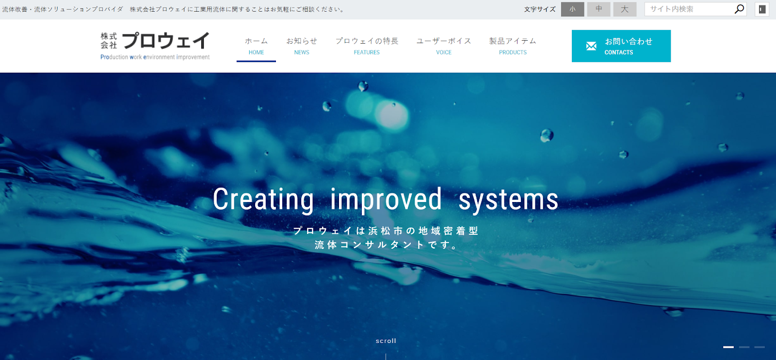The width and height of the screenshot is (776, 360).
Task: Open the ユーザーボイス VOICE menu item
Action: [444, 46]
